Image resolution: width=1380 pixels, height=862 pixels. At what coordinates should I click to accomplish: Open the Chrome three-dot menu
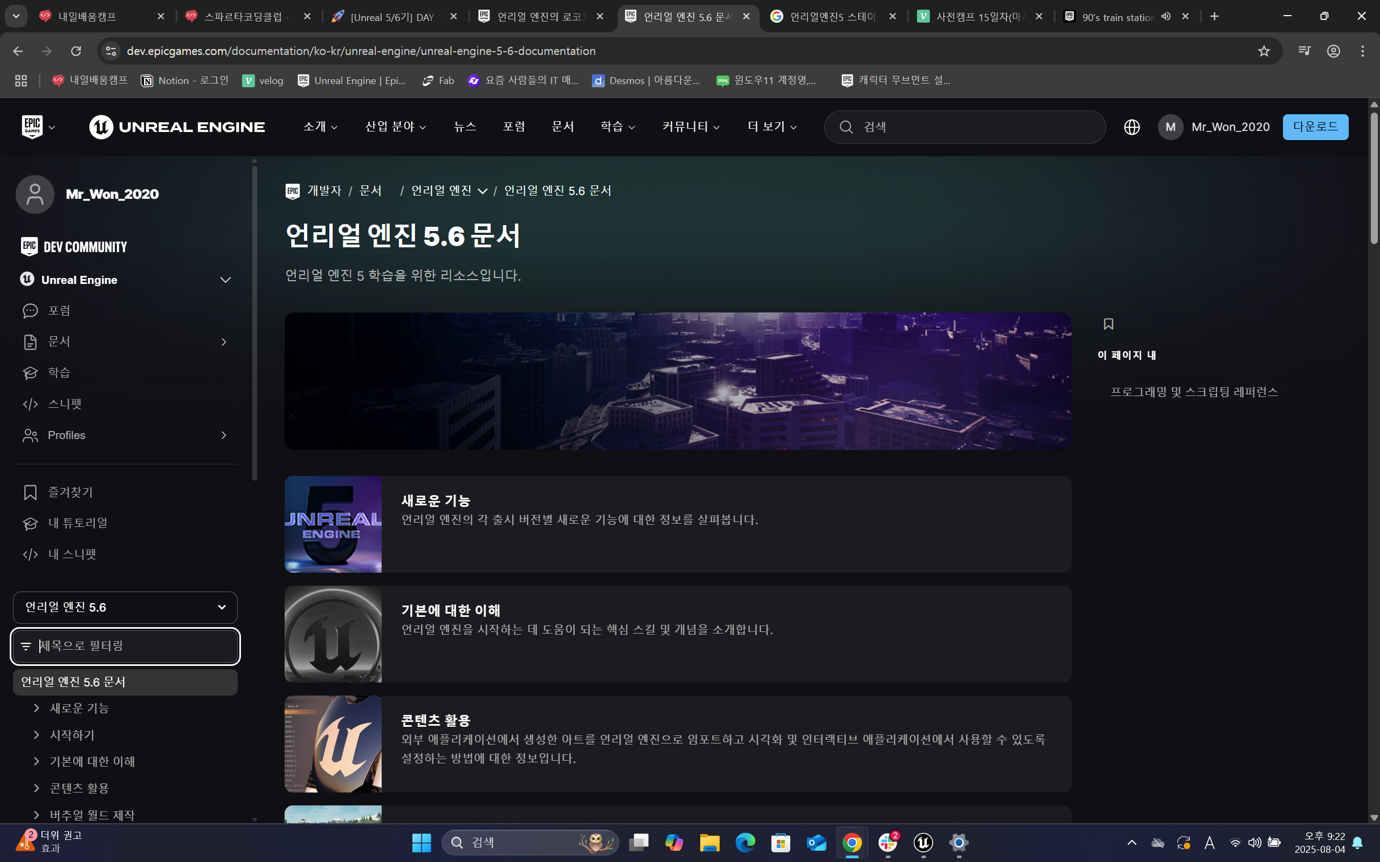click(x=1362, y=51)
